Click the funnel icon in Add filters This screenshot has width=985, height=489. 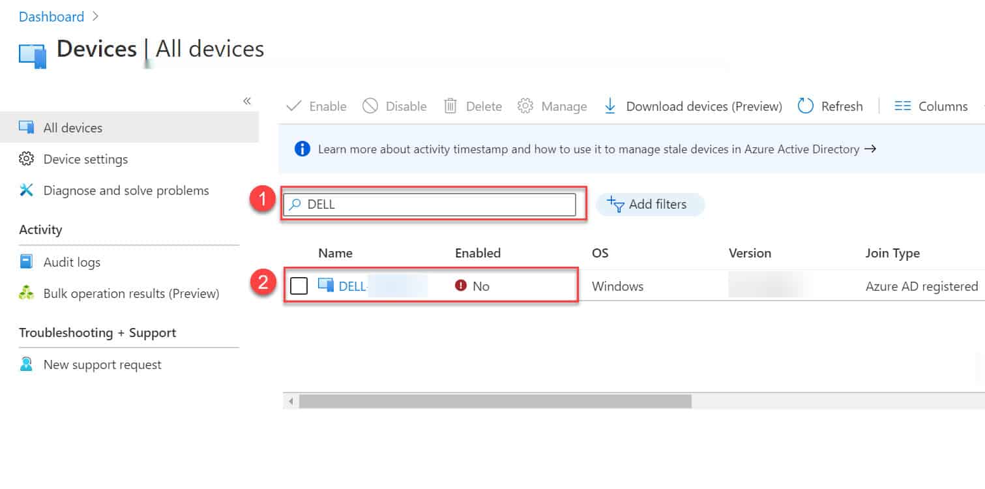[x=616, y=204]
